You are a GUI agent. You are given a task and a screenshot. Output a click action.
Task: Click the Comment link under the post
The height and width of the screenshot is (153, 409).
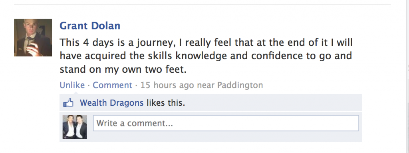[112, 85]
